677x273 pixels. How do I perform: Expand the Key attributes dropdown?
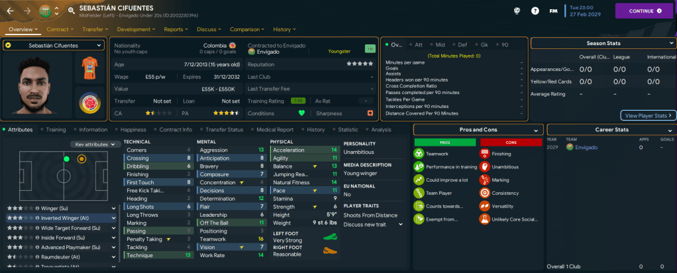point(96,144)
